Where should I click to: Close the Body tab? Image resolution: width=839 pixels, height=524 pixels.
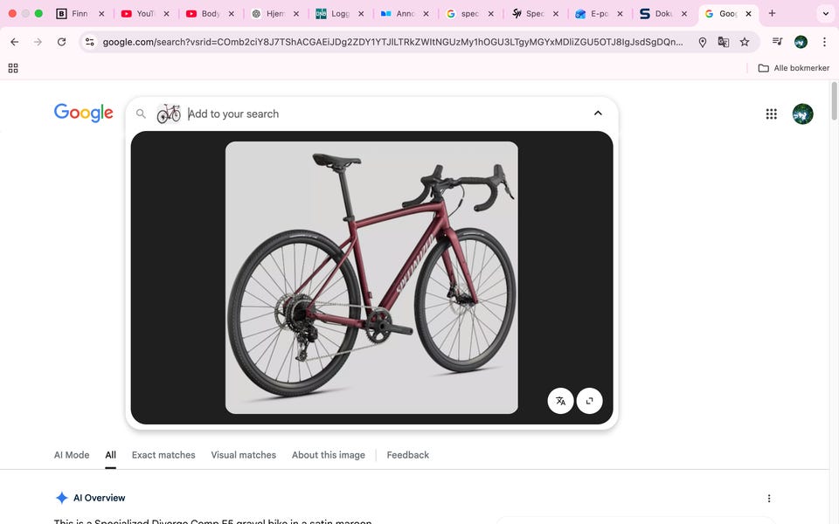pos(231,14)
